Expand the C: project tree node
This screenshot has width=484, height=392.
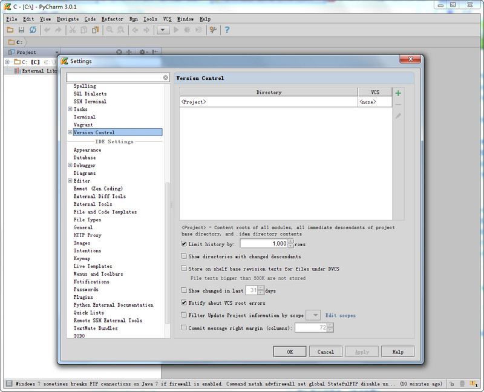7,62
